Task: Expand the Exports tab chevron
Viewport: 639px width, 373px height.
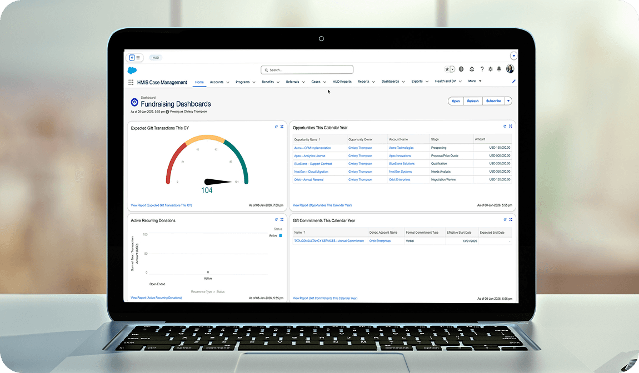Action: click(x=427, y=82)
